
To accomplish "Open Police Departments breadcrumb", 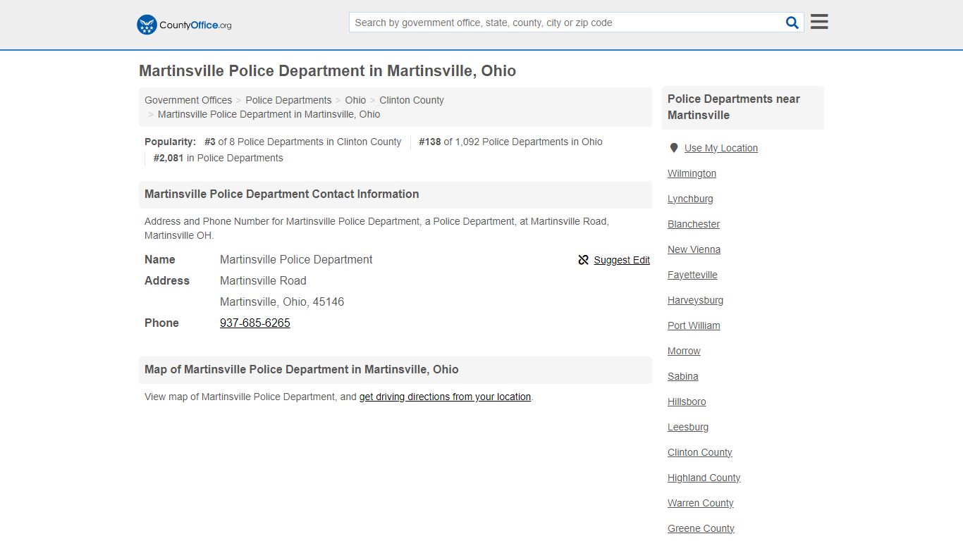I will 288,100.
